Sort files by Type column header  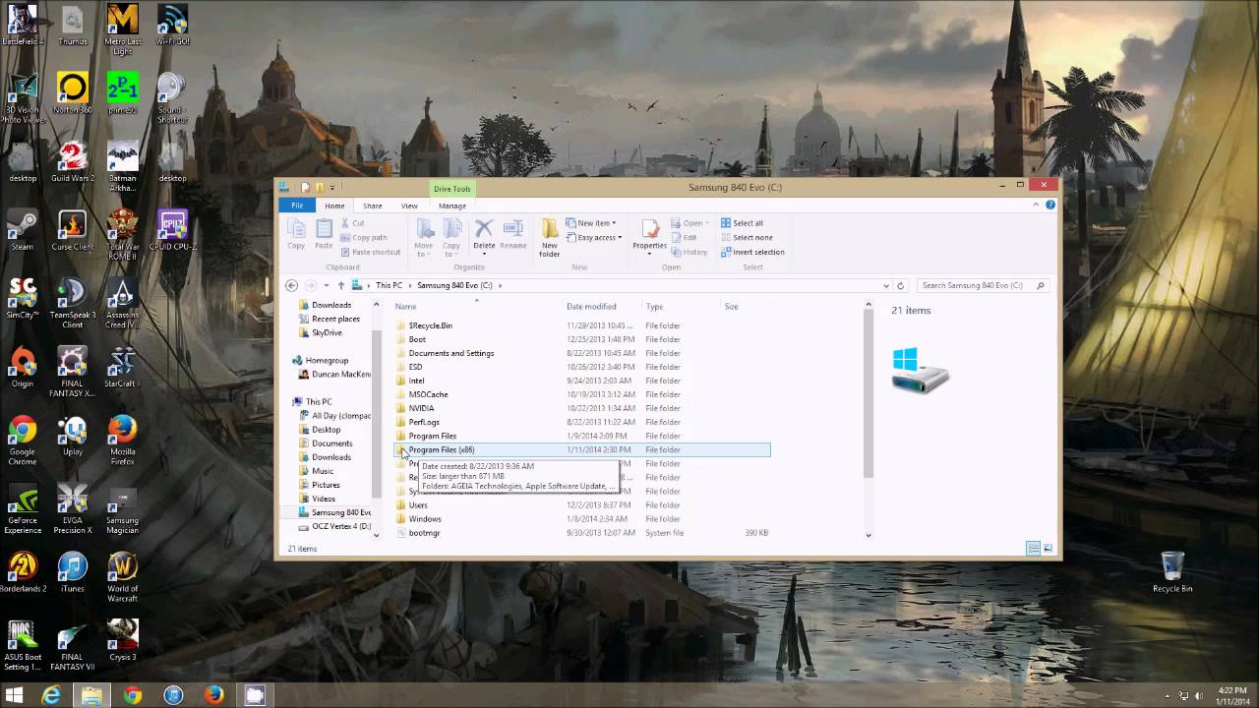[682, 306]
